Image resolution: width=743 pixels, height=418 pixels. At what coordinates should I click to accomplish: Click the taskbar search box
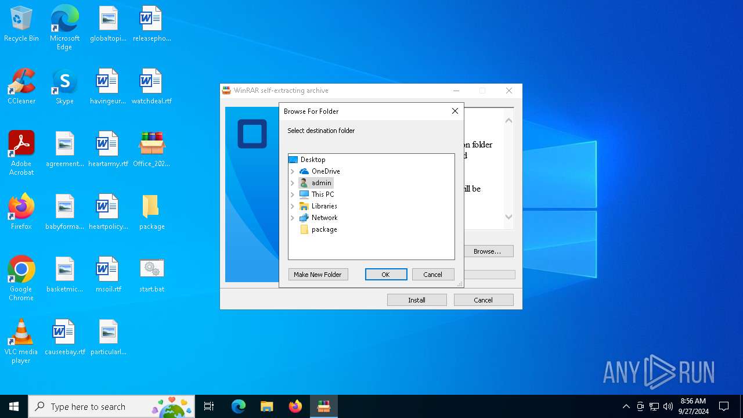pos(111,406)
